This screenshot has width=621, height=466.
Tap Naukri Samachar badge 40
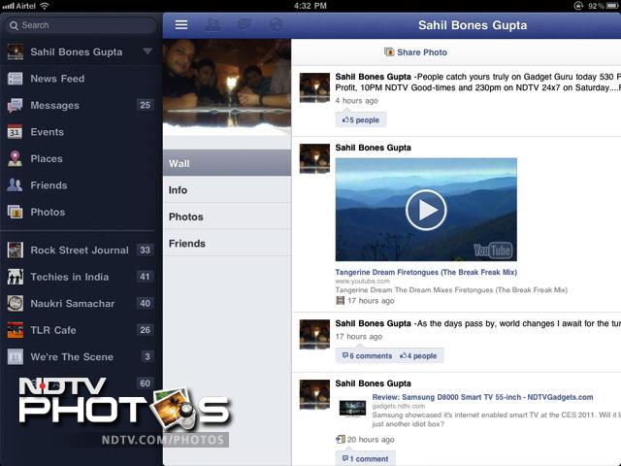point(145,303)
